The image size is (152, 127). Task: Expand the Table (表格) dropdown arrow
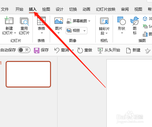click(42, 33)
